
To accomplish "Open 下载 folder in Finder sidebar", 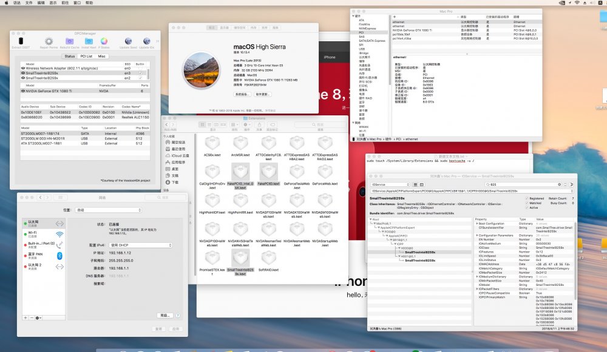I will [x=172, y=182].
